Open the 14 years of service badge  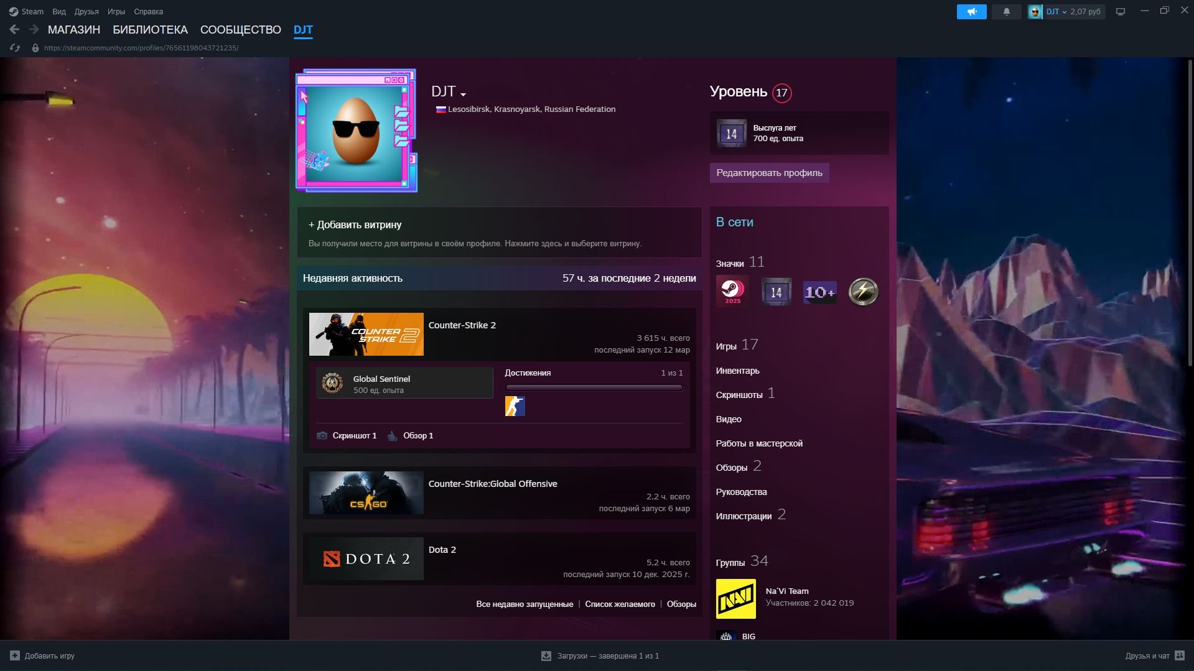(731, 133)
